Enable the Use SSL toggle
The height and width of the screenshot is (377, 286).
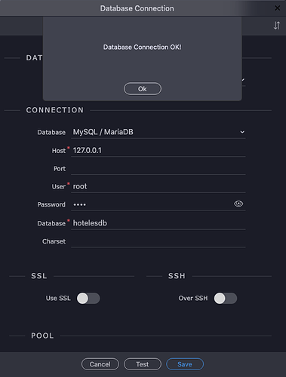[x=88, y=299]
